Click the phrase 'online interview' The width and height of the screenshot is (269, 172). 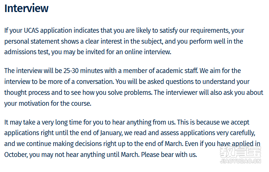148,52
